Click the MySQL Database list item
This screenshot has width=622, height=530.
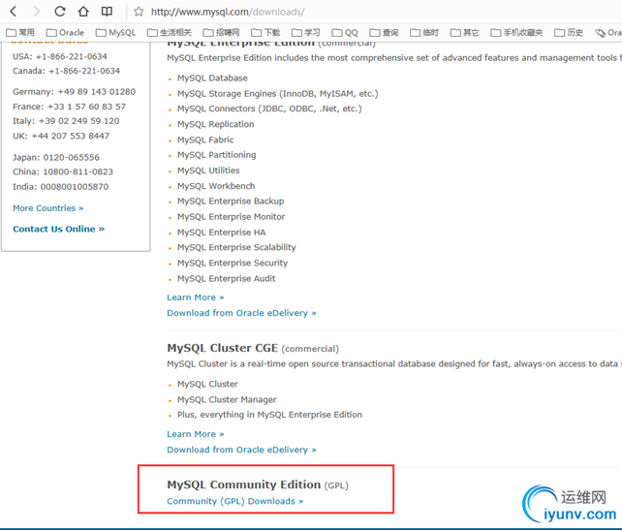pos(212,78)
